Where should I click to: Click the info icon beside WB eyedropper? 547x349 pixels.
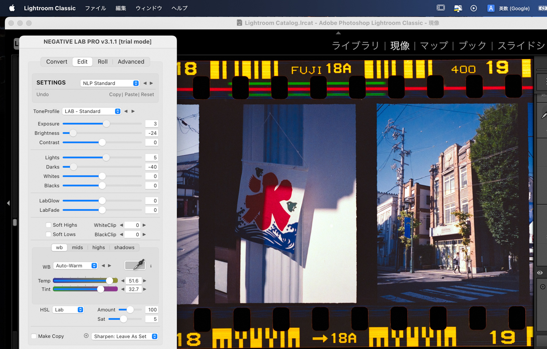pos(151,266)
